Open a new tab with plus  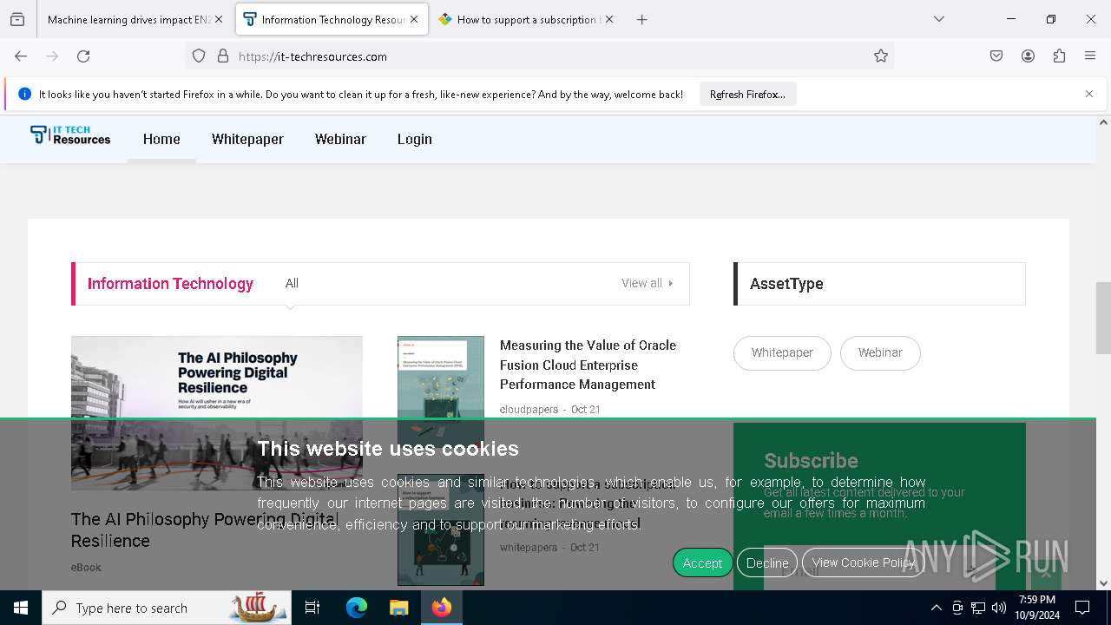[642, 19]
